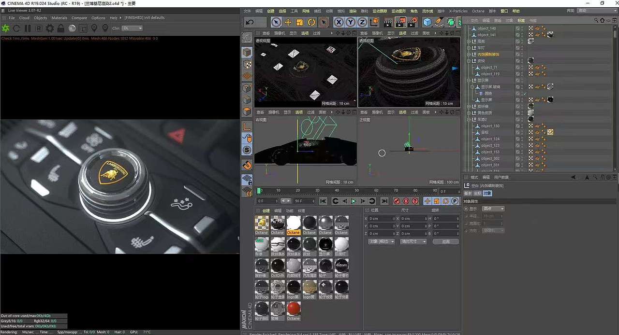
Task: Click the X position 0 cm field
Action: (382, 219)
